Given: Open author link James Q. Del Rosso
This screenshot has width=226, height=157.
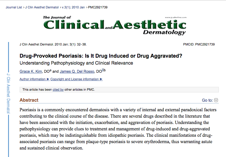Looking at the screenshot, I should [x=77, y=71].
